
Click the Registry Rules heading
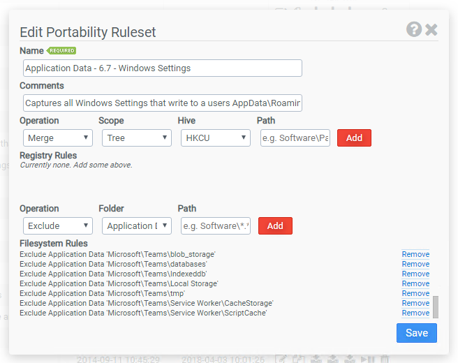click(48, 156)
